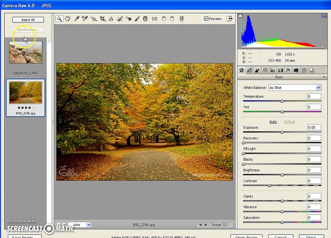This screenshot has height=238, width=331.
Task: Select the Crop tool
Action: 103,19
